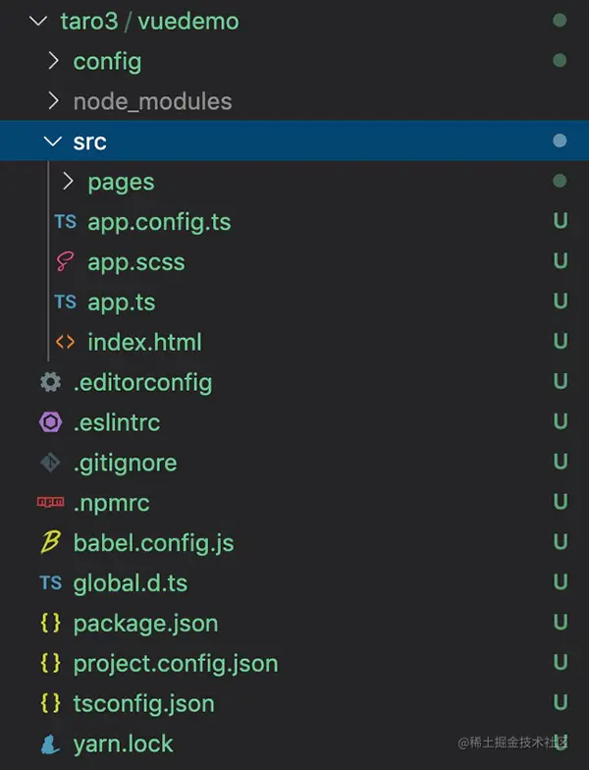Viewport: 589px width, 770px height.
Task: Click the yarn icon beside yarn.lock
Action: coord(50,744)
